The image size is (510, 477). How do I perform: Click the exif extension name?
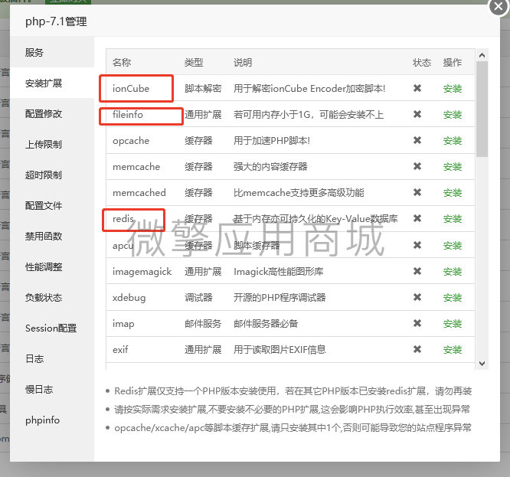coord(120,350)
